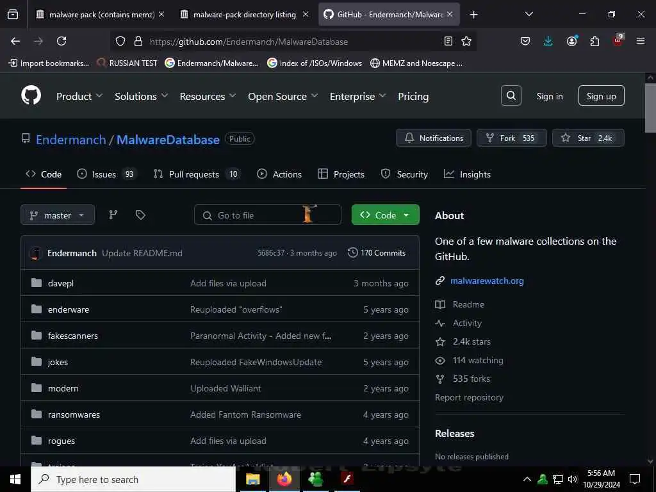The height and width of the screenshot is (492, 656).
Task: View repository tags icon
Action: pyautogui.click(x=140, y=215)
